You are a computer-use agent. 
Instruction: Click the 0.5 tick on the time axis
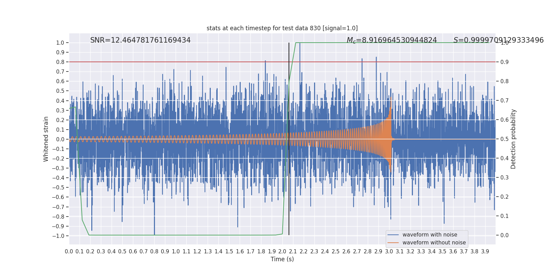pos(122,252)
